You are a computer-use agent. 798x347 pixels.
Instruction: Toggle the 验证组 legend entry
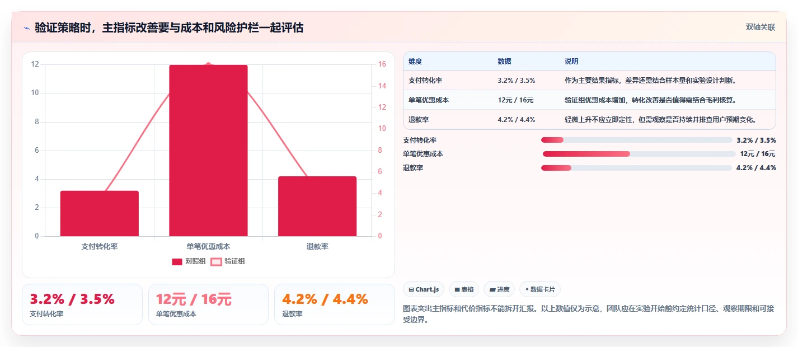tap(228, 261)
